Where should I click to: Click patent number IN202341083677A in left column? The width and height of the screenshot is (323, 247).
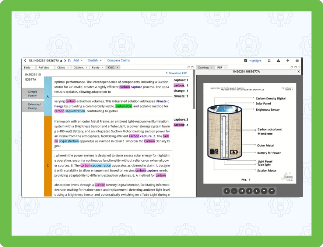point(33,77)
